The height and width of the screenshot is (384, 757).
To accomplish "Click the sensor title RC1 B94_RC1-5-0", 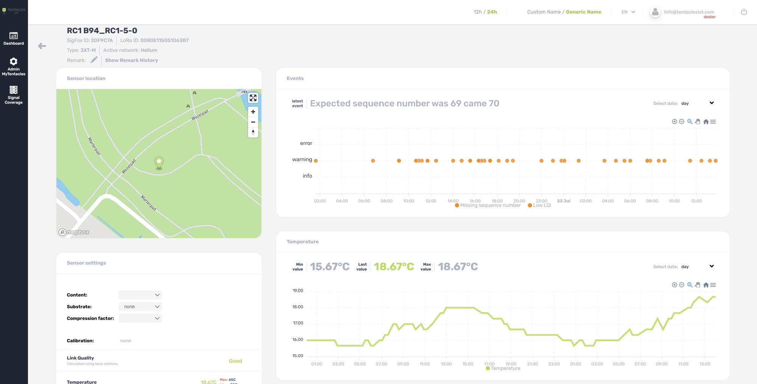I will 102,31.
